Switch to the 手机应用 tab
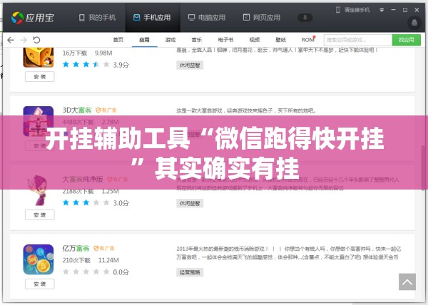 [152, 18]
